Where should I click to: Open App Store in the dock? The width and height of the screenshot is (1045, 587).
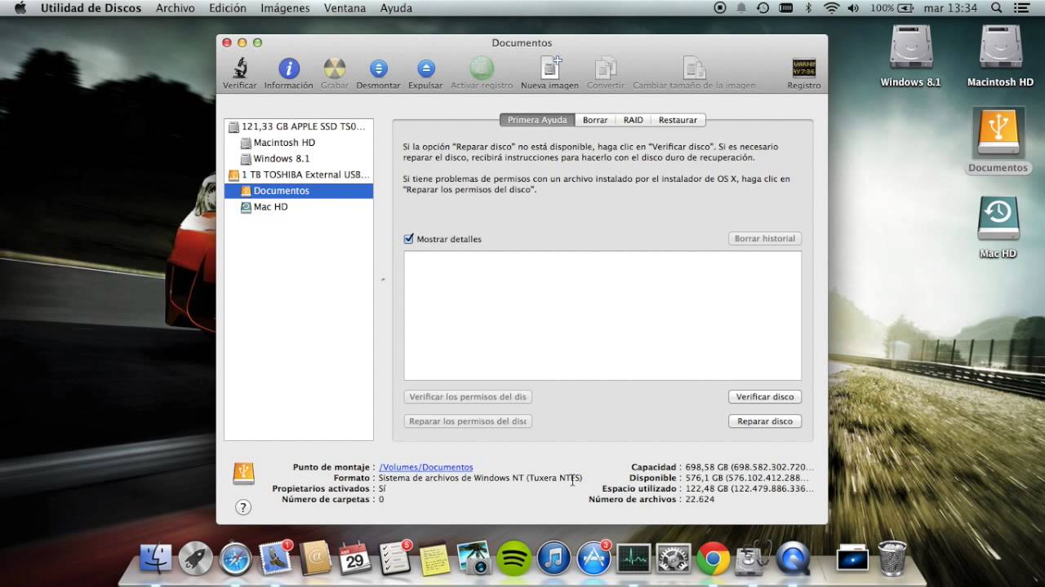(594, 559)
